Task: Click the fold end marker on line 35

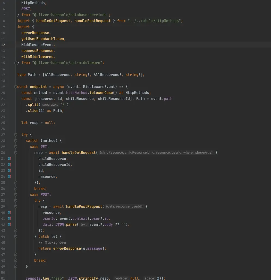Action: [x=16, y=182]
